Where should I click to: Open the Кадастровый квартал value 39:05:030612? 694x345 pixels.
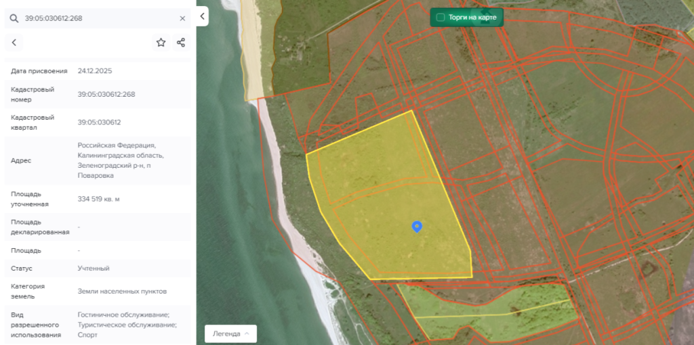99,122
